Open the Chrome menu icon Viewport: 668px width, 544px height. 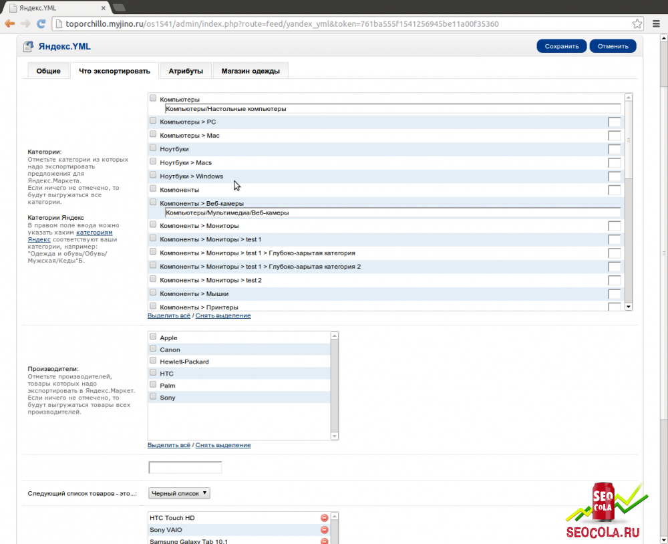click(x=656, y=24)
